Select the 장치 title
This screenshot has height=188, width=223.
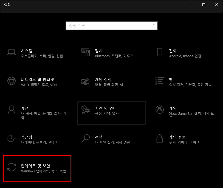click(99, 51)
